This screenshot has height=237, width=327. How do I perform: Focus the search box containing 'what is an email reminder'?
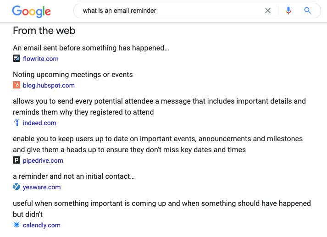(170, 11)
